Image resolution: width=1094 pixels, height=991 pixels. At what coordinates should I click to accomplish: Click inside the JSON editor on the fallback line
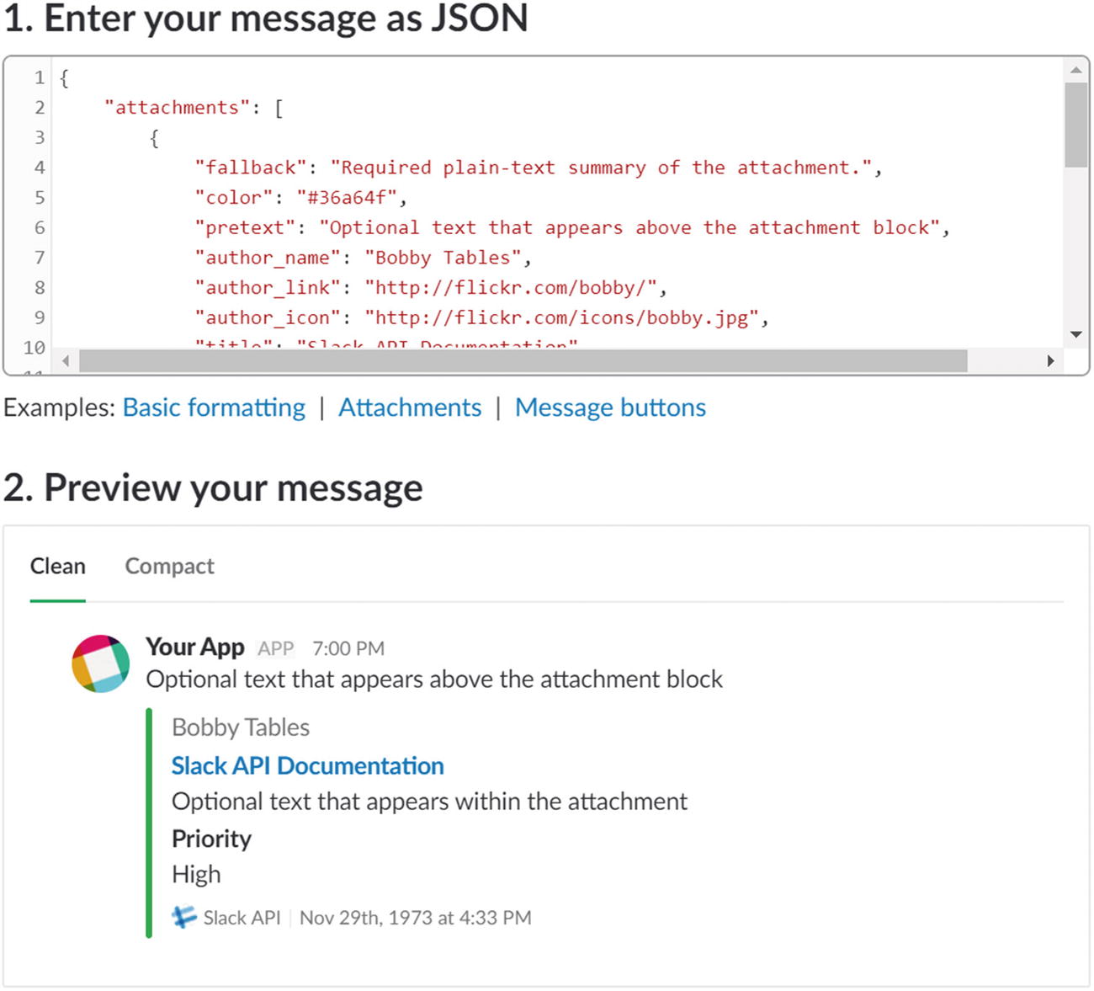(539, 168)
